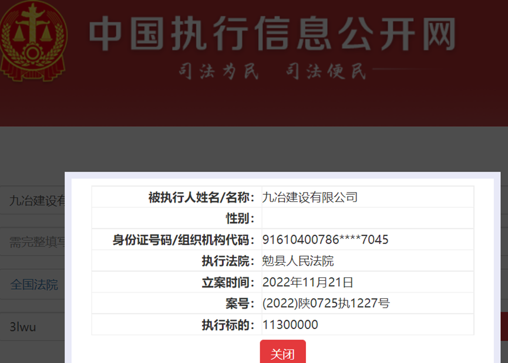Click the 身份证号码/组织机构代码 label

pos(183,240)
